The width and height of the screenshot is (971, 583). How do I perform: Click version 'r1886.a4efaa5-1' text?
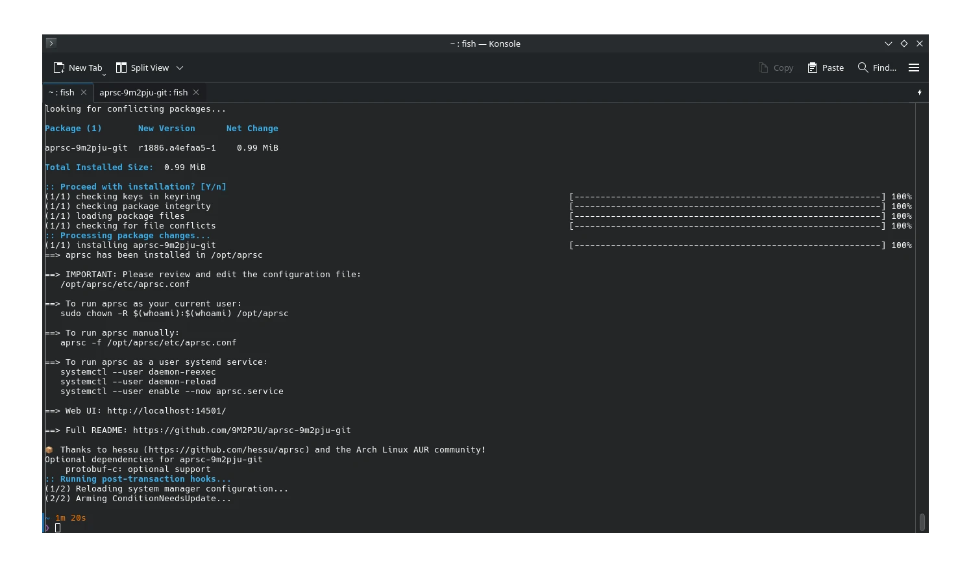(x=177, y=148)
